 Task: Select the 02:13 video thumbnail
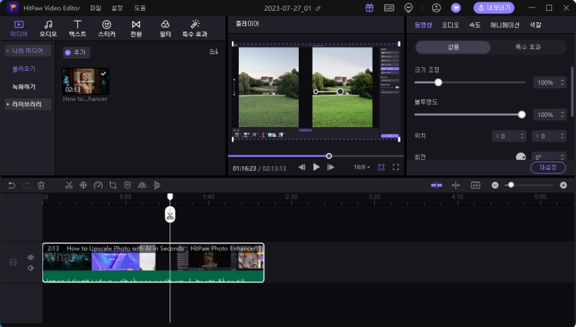pyautogui.click(x=85, y=81)
